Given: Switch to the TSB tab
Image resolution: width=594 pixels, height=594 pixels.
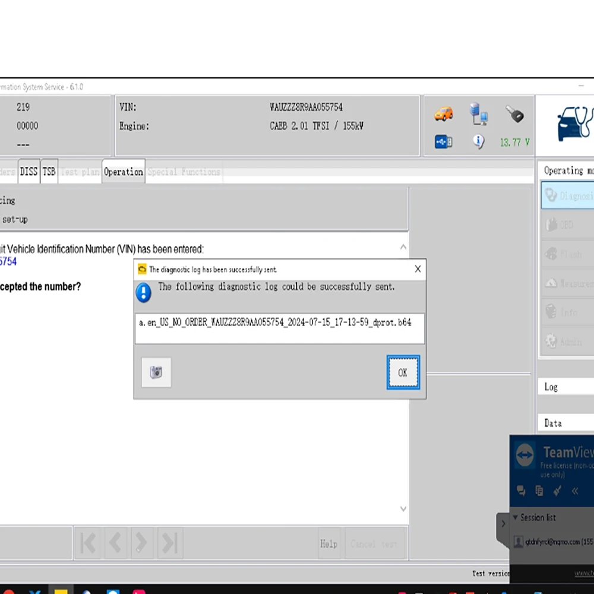Looking at the screenshot, I should pyautogui.click(x=49, y=172).
